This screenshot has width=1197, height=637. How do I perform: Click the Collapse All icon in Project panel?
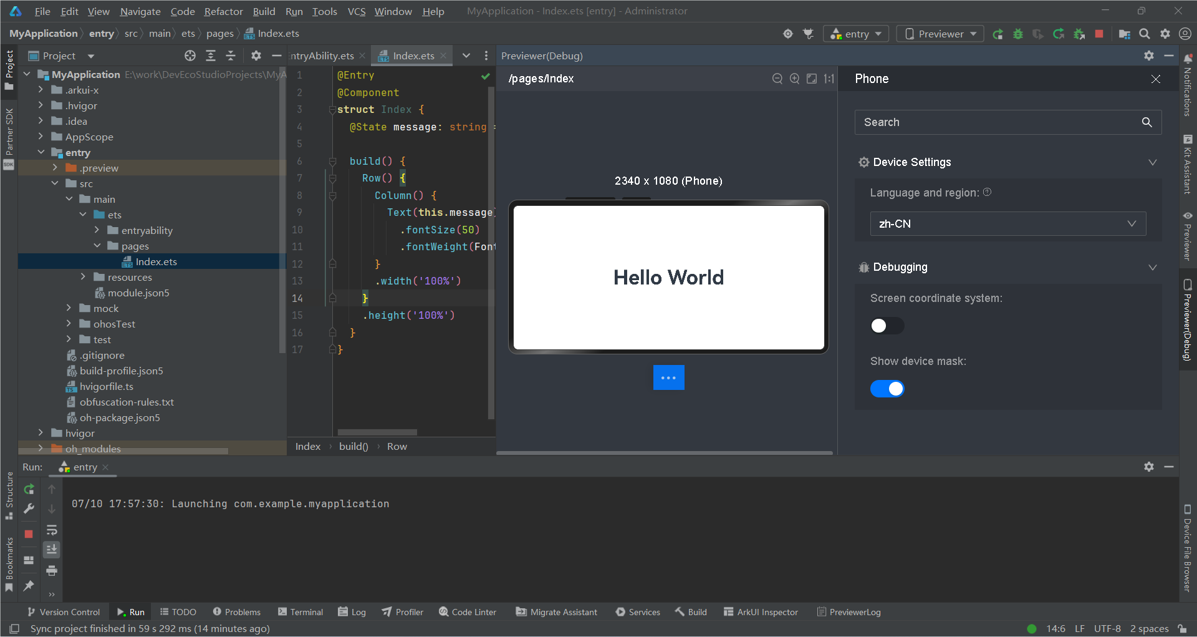point(231,56)
